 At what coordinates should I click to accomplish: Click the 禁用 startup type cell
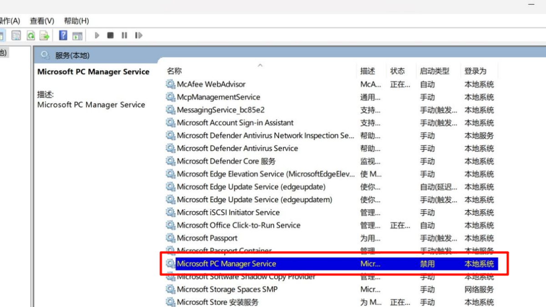[x=427, y=264]
